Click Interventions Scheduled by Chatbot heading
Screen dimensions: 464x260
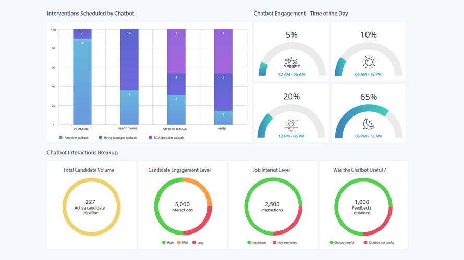pos(90,14)
